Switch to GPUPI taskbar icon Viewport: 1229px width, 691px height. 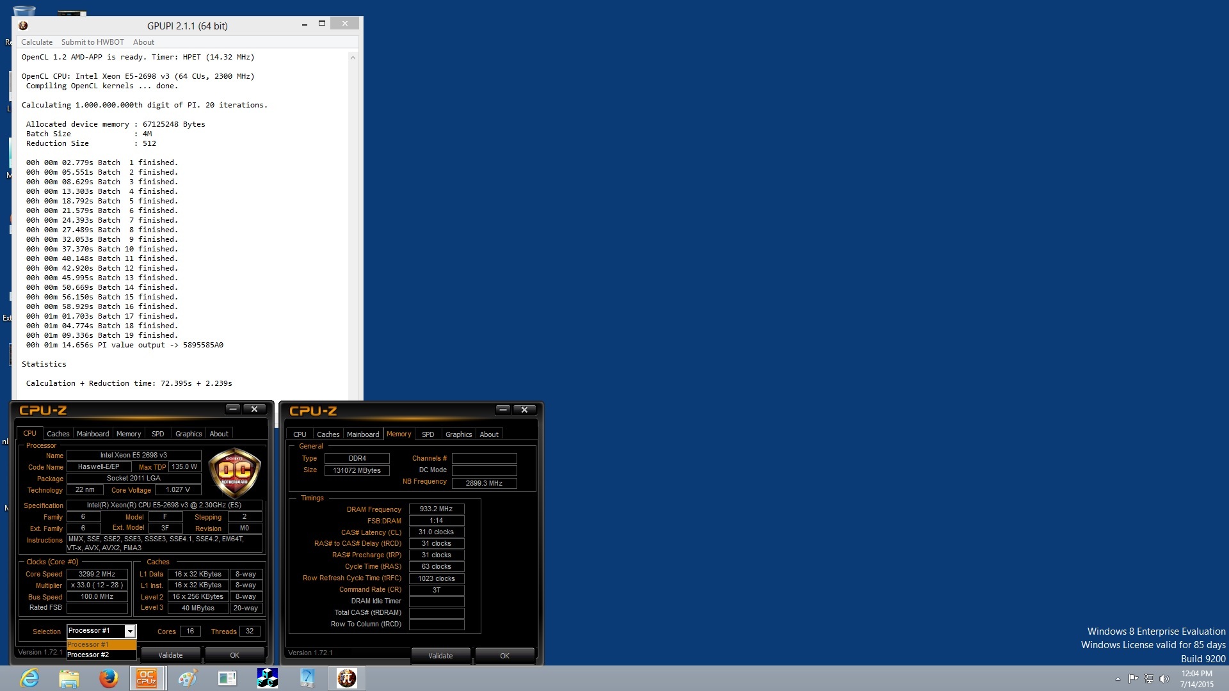click(347, 678)
